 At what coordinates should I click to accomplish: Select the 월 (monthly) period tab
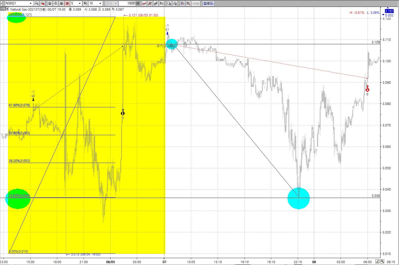[62, 3]
